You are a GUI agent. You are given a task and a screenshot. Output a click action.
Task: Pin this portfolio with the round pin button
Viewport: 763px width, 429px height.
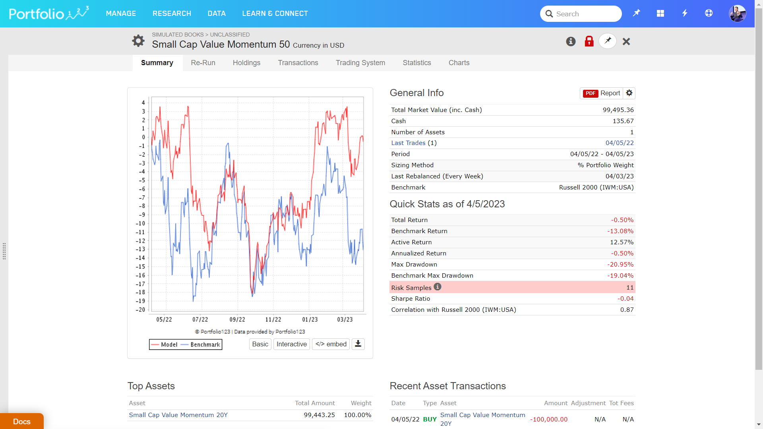pos(608,41)
